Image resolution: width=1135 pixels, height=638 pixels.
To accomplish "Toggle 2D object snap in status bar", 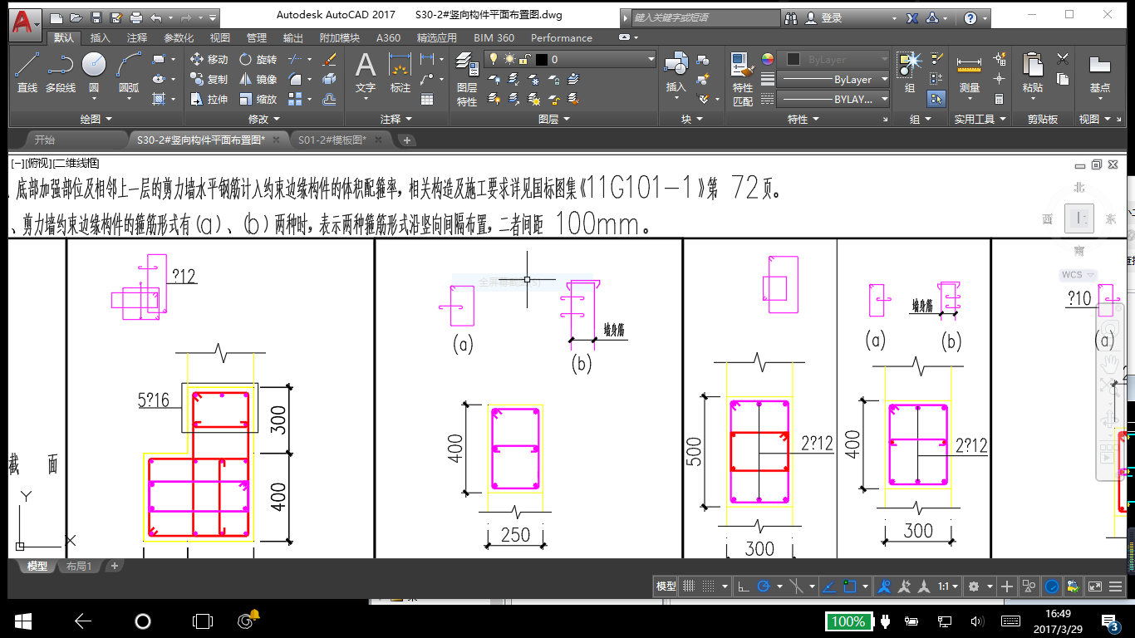I will pyautogui.click(x=849, y=586).
